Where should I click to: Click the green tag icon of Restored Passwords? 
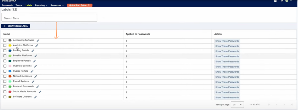point(10,86)
